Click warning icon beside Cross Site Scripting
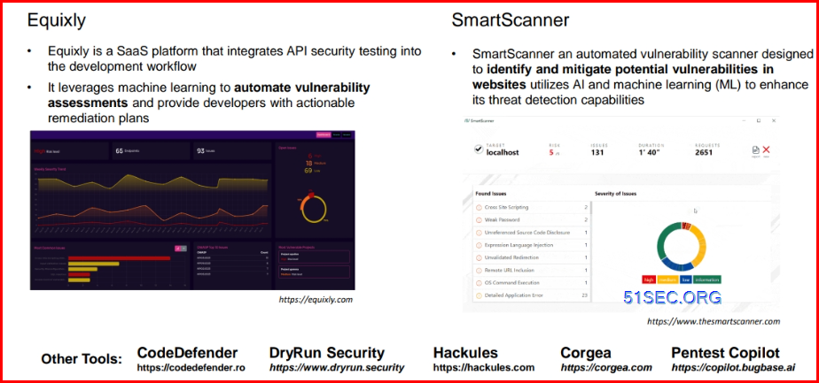The height and width of the screenshot is (383, 819). pyautogui.click(x=479, y=207)
